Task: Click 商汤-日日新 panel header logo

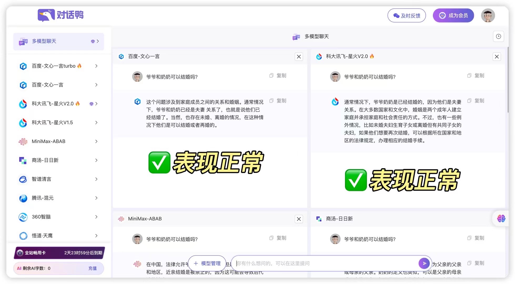Action: (319, 219)
